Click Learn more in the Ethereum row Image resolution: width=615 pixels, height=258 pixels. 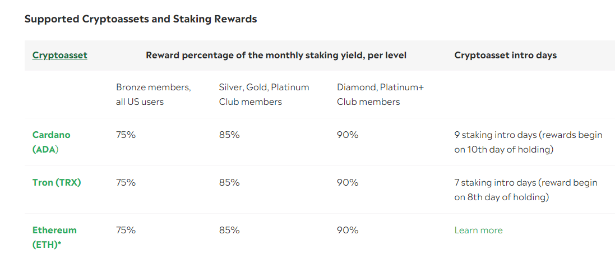pos(479,230)
